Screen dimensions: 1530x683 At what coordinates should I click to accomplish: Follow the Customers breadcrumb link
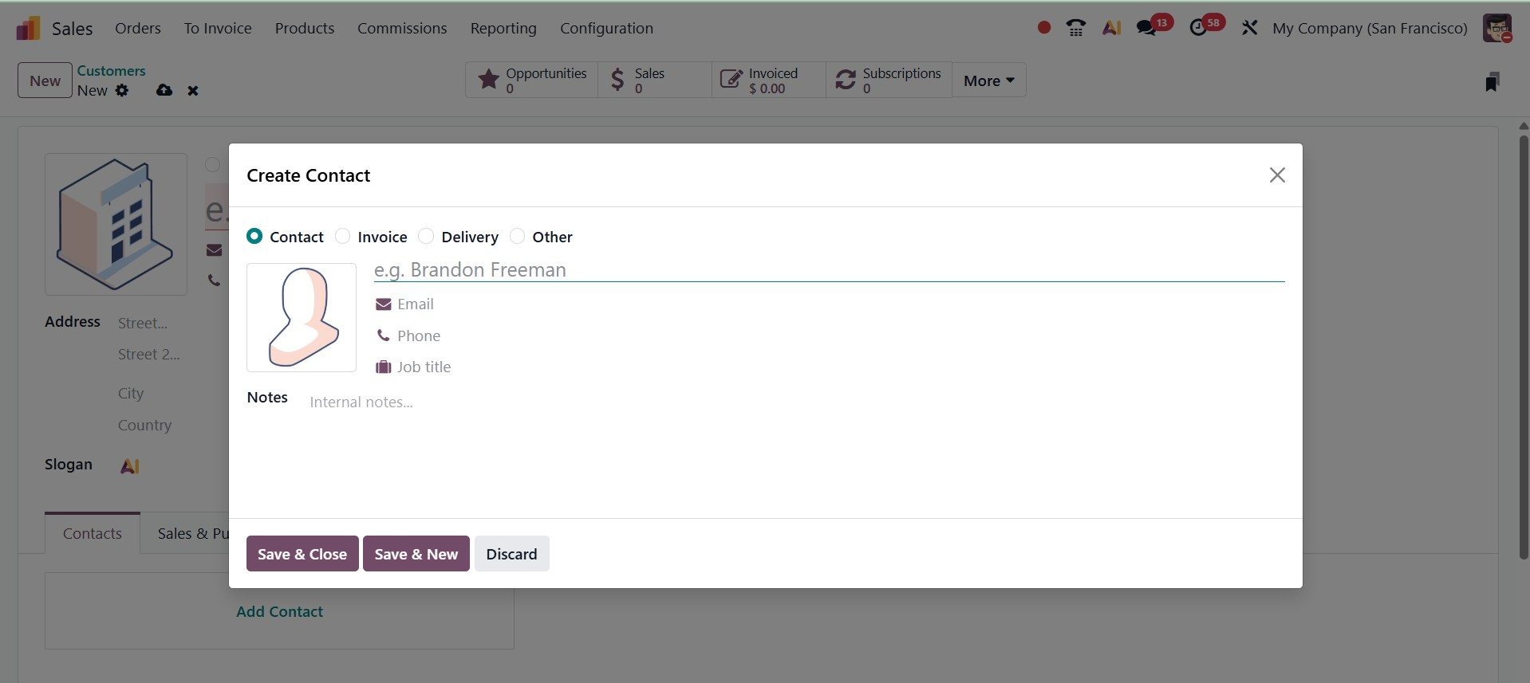111,71
